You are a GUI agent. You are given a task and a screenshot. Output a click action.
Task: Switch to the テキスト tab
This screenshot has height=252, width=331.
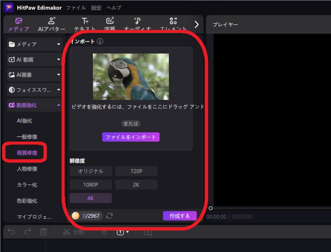pyautogui.click(x=85, y=24)
